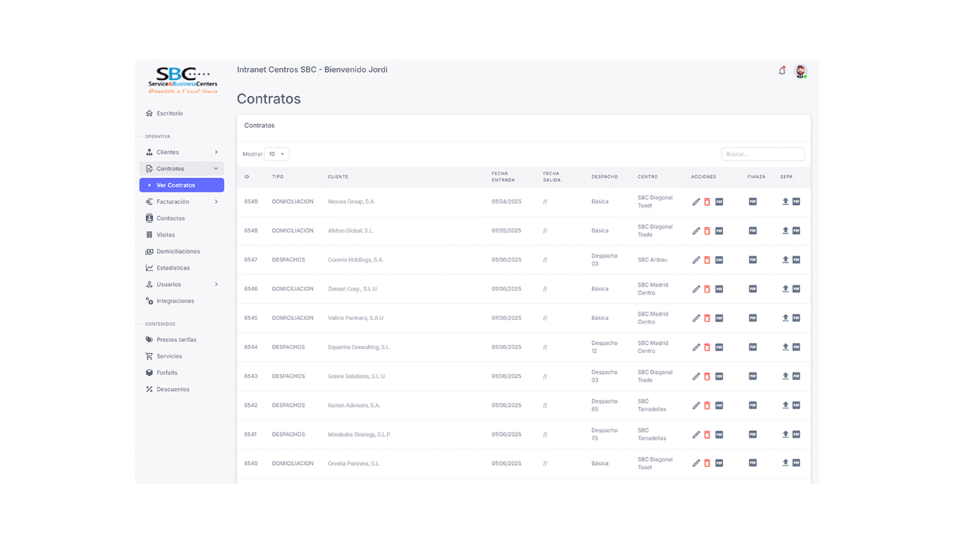Open Fianza PDF for contract 6546
The height and width of the screenshot is (537, 955).
point(753,289)
